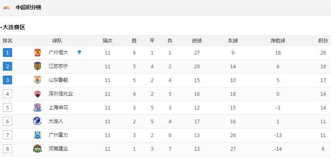Click the 净胜球 column header
This screenshot has height=160, width=331.
(x=278, y=41)
